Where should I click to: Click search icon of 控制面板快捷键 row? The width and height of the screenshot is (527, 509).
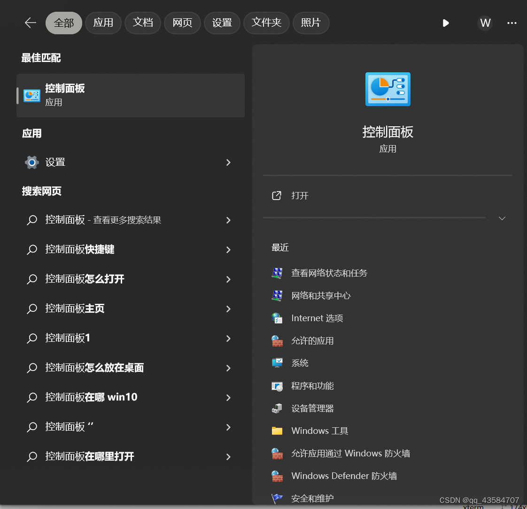coord(32,250)
